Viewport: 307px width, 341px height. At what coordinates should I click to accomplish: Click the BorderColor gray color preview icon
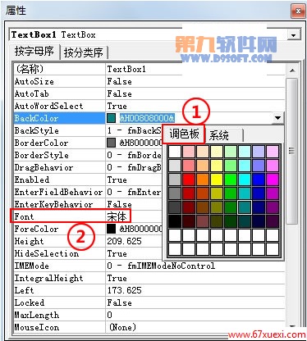click(x=111, y=143)
